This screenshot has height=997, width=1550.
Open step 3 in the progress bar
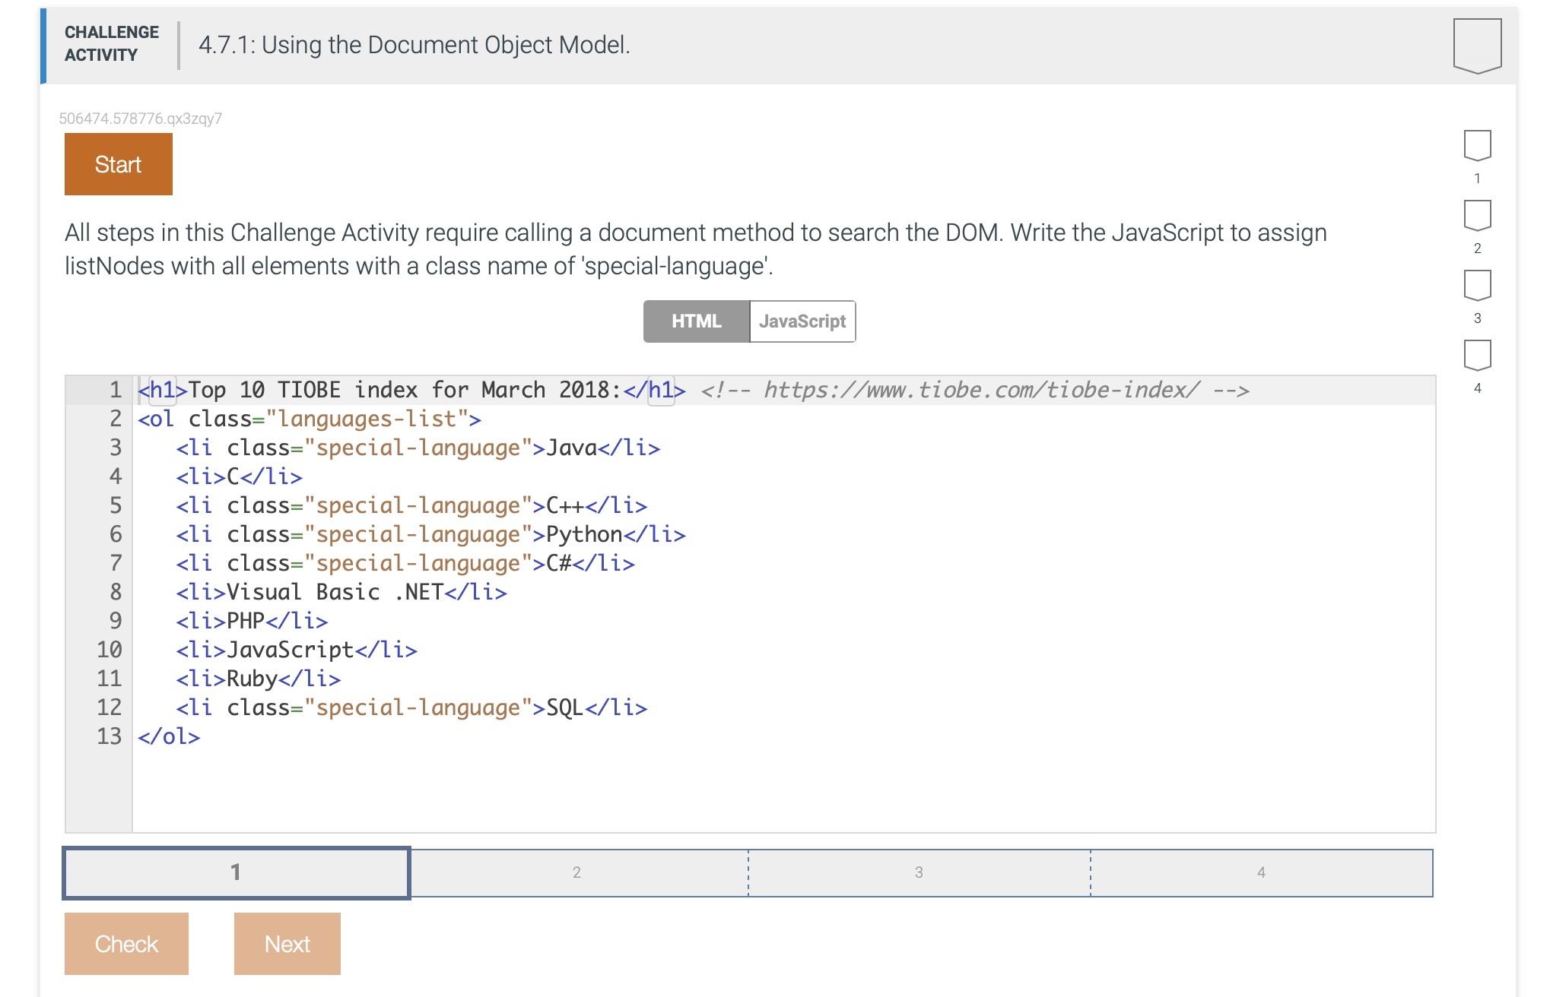coord(919,872)
